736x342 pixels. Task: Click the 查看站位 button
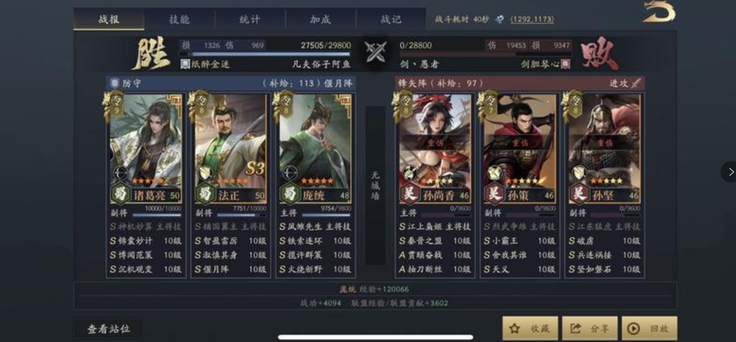pyautogui.click(x=108, y=329)
